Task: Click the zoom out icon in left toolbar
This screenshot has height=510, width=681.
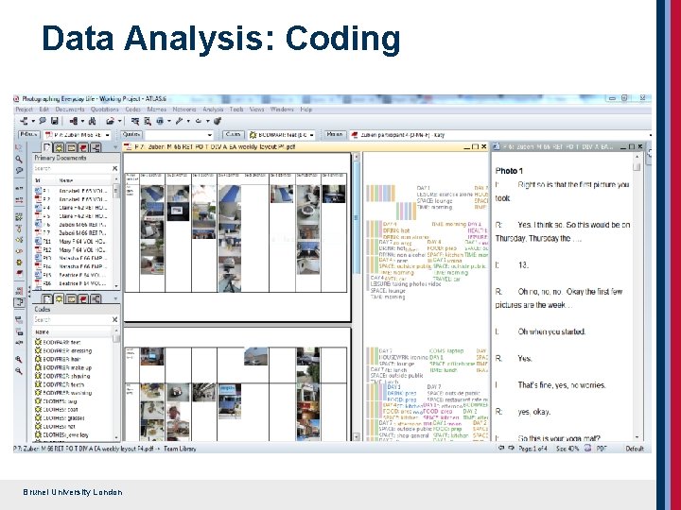Action: tap(19, 371)
